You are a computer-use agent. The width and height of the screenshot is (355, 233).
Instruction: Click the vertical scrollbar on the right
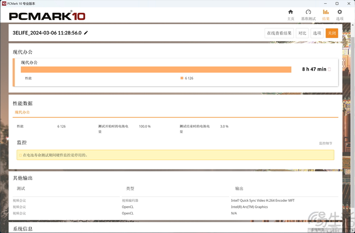point(353,118)
